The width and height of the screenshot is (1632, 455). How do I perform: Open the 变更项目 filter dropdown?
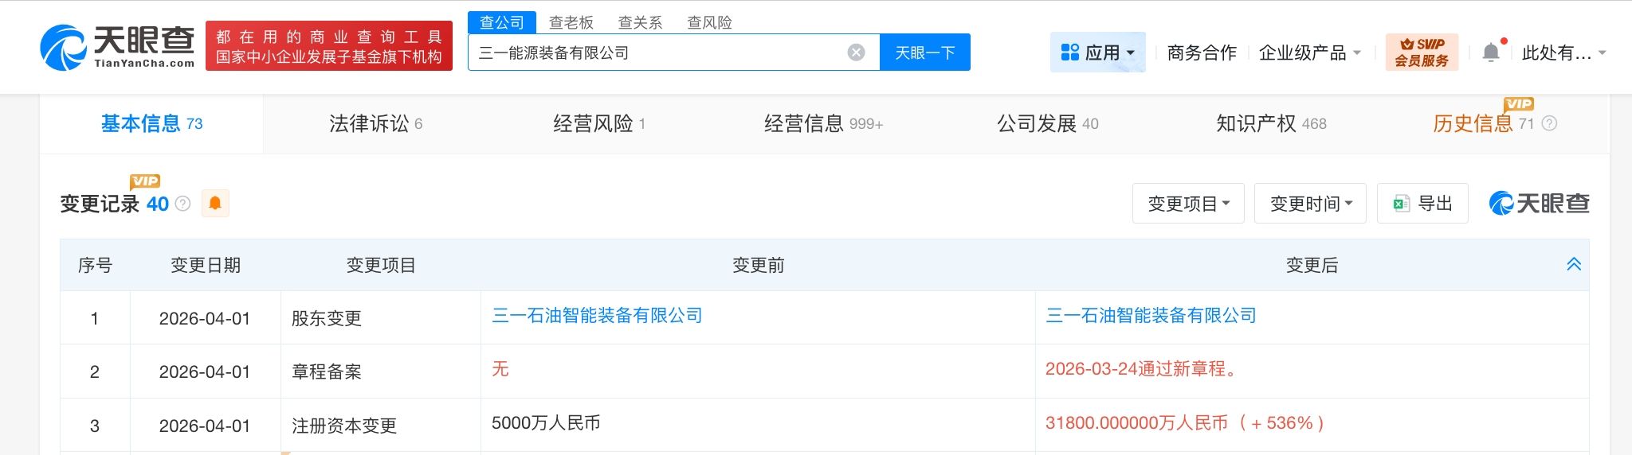point(1188,204)
